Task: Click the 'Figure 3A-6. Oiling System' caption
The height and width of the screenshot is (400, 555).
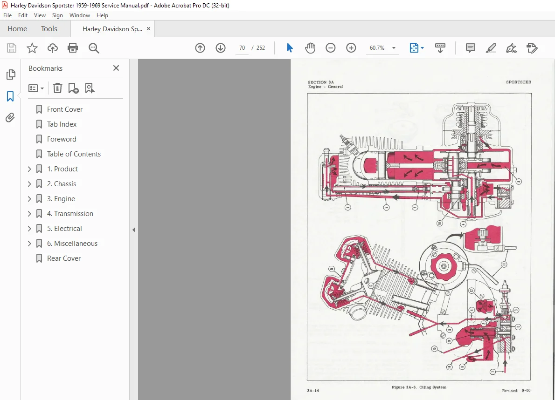Action: [419, 387]
